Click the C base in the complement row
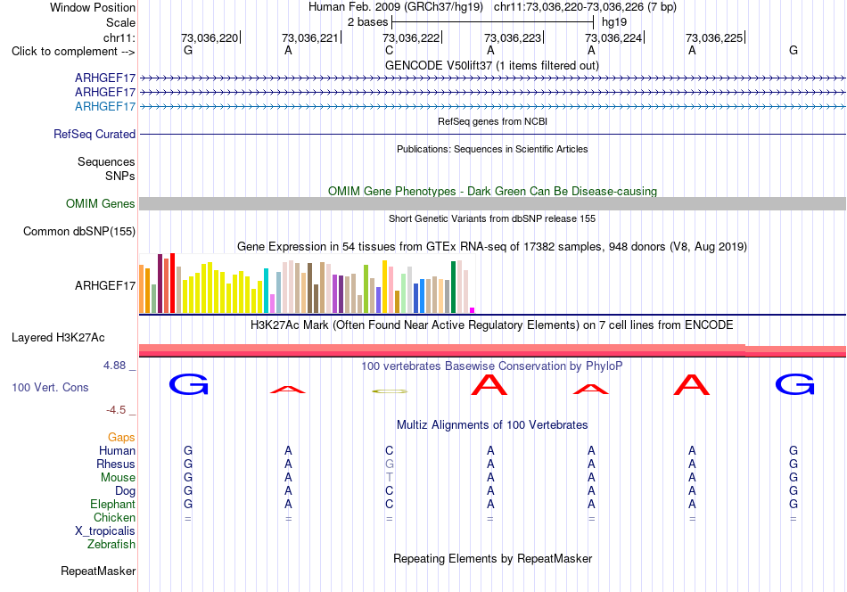Viewport: 847px width, 592px height. click(x=389, y=50)
